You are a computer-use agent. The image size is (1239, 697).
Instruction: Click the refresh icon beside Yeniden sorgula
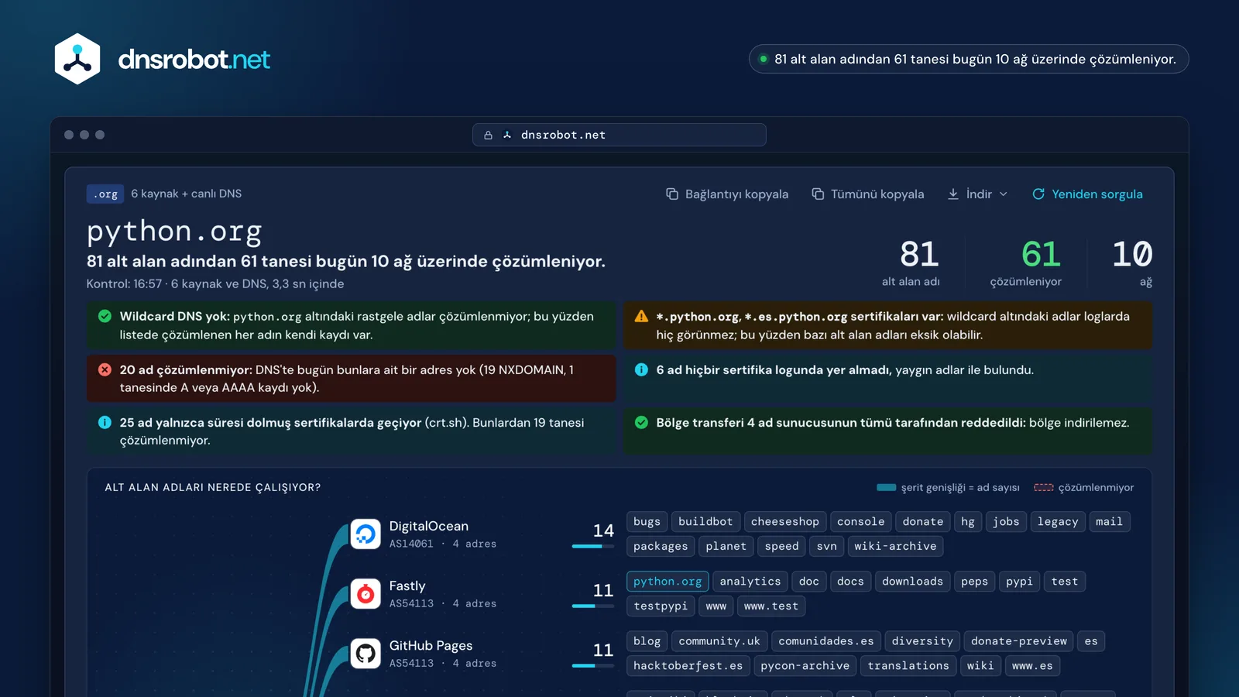1038,194
